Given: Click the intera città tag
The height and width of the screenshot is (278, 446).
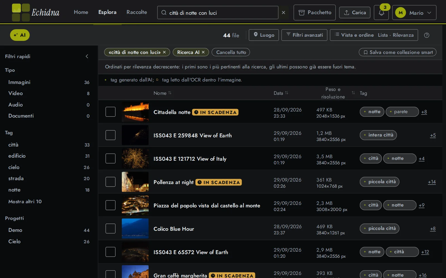Looking at the screenshot, I should point(378,135).
